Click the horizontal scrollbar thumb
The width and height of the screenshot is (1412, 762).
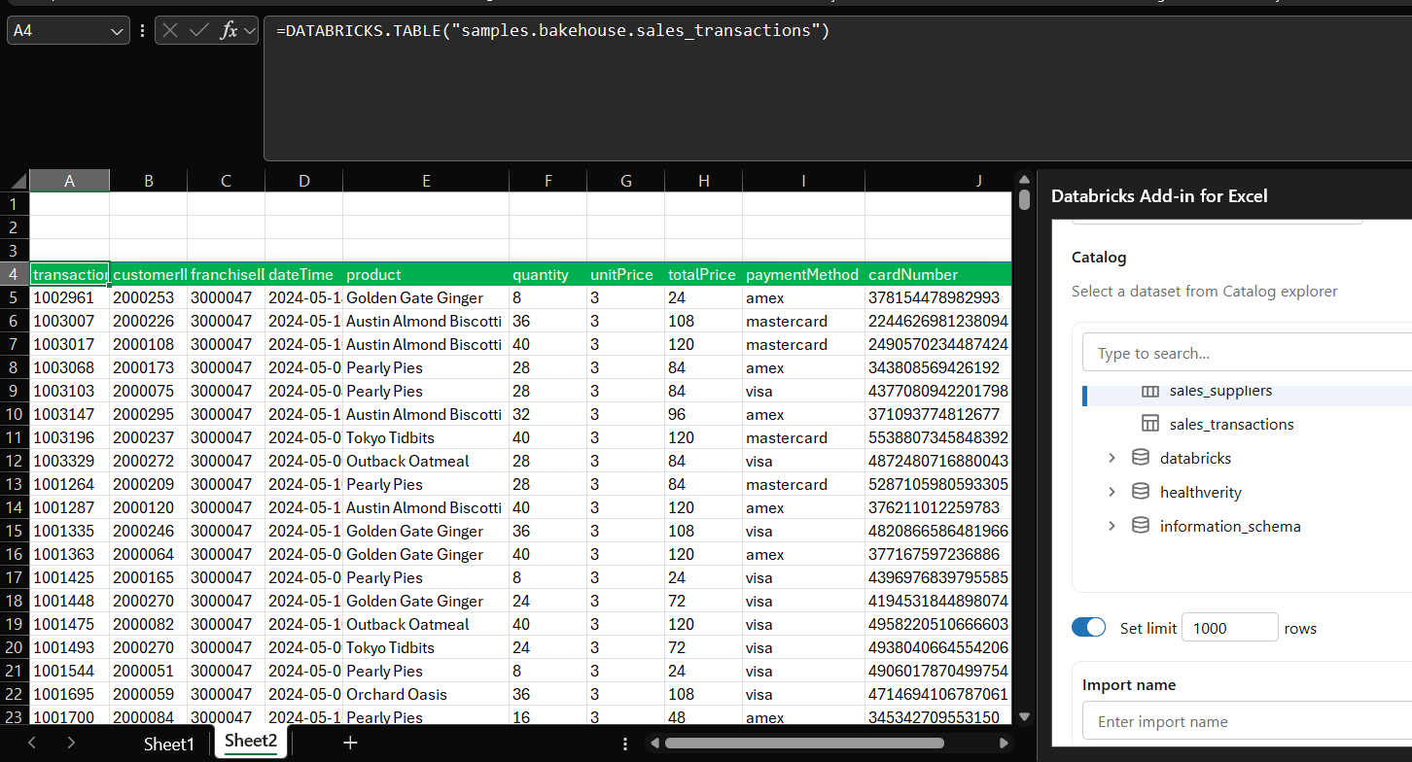pyautogui.click(x=804, y=744)
